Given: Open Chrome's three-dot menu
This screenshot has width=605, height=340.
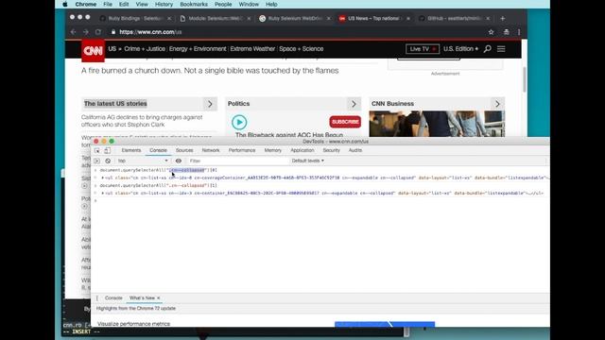Looking at the screenshot, I should [519, 32].
